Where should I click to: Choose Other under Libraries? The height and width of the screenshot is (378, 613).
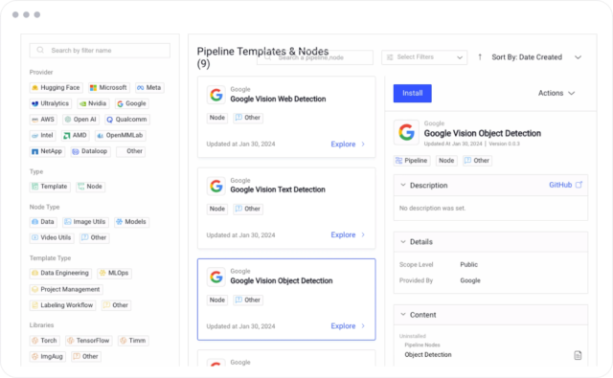coord(86,357)
